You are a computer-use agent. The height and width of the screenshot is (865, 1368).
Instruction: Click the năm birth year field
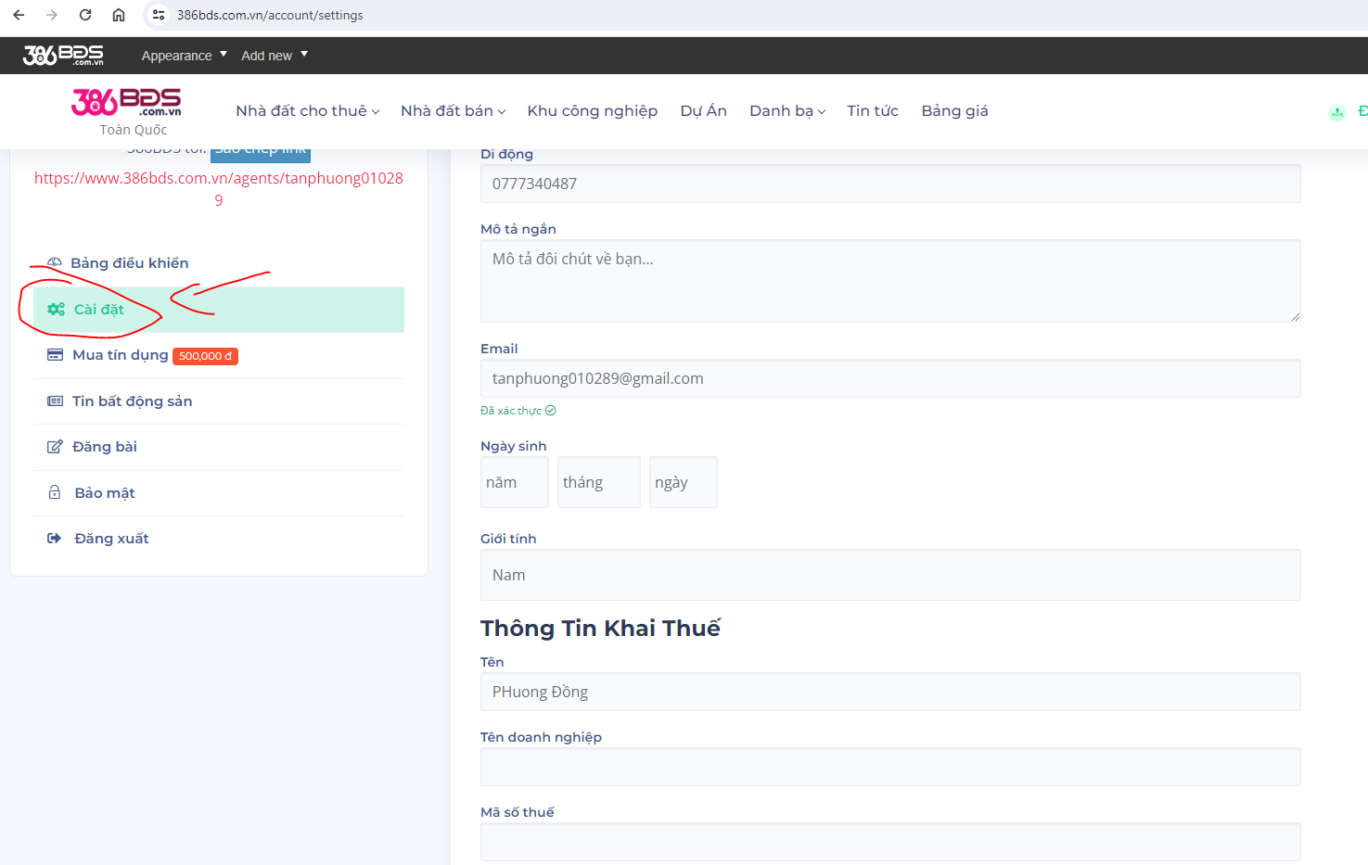(x=515, y=482)
